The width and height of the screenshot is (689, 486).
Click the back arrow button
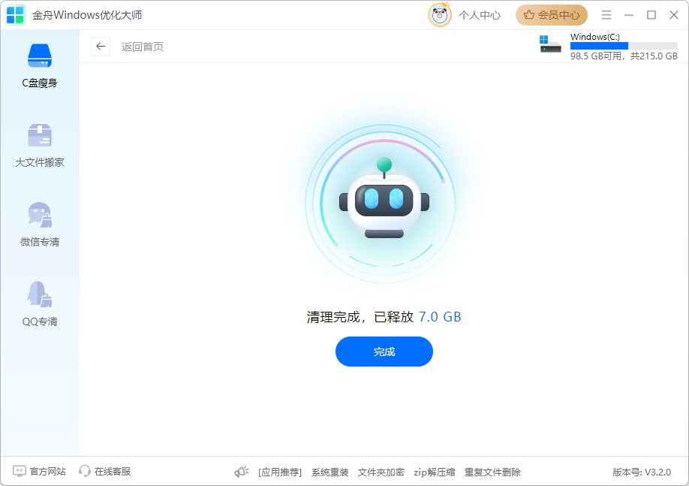[x=101, y=47]
